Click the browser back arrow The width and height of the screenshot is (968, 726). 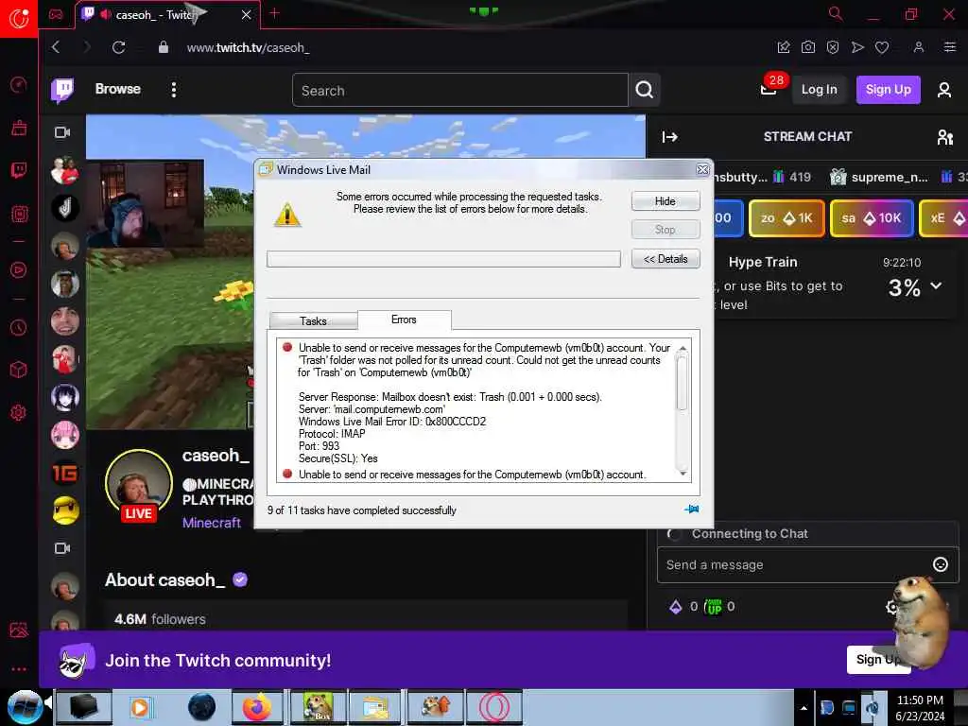[x=56, y=47]
